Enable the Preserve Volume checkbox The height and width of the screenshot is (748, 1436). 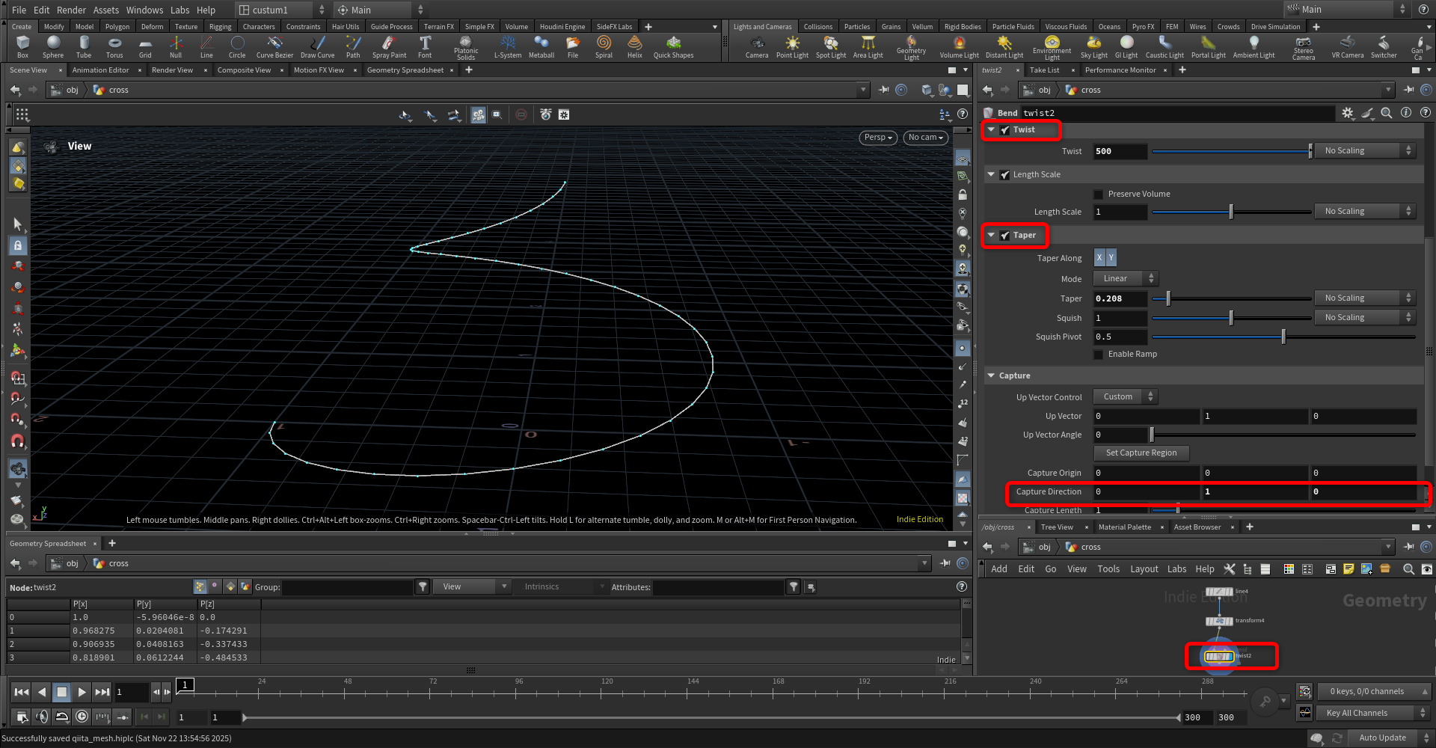1098,194
